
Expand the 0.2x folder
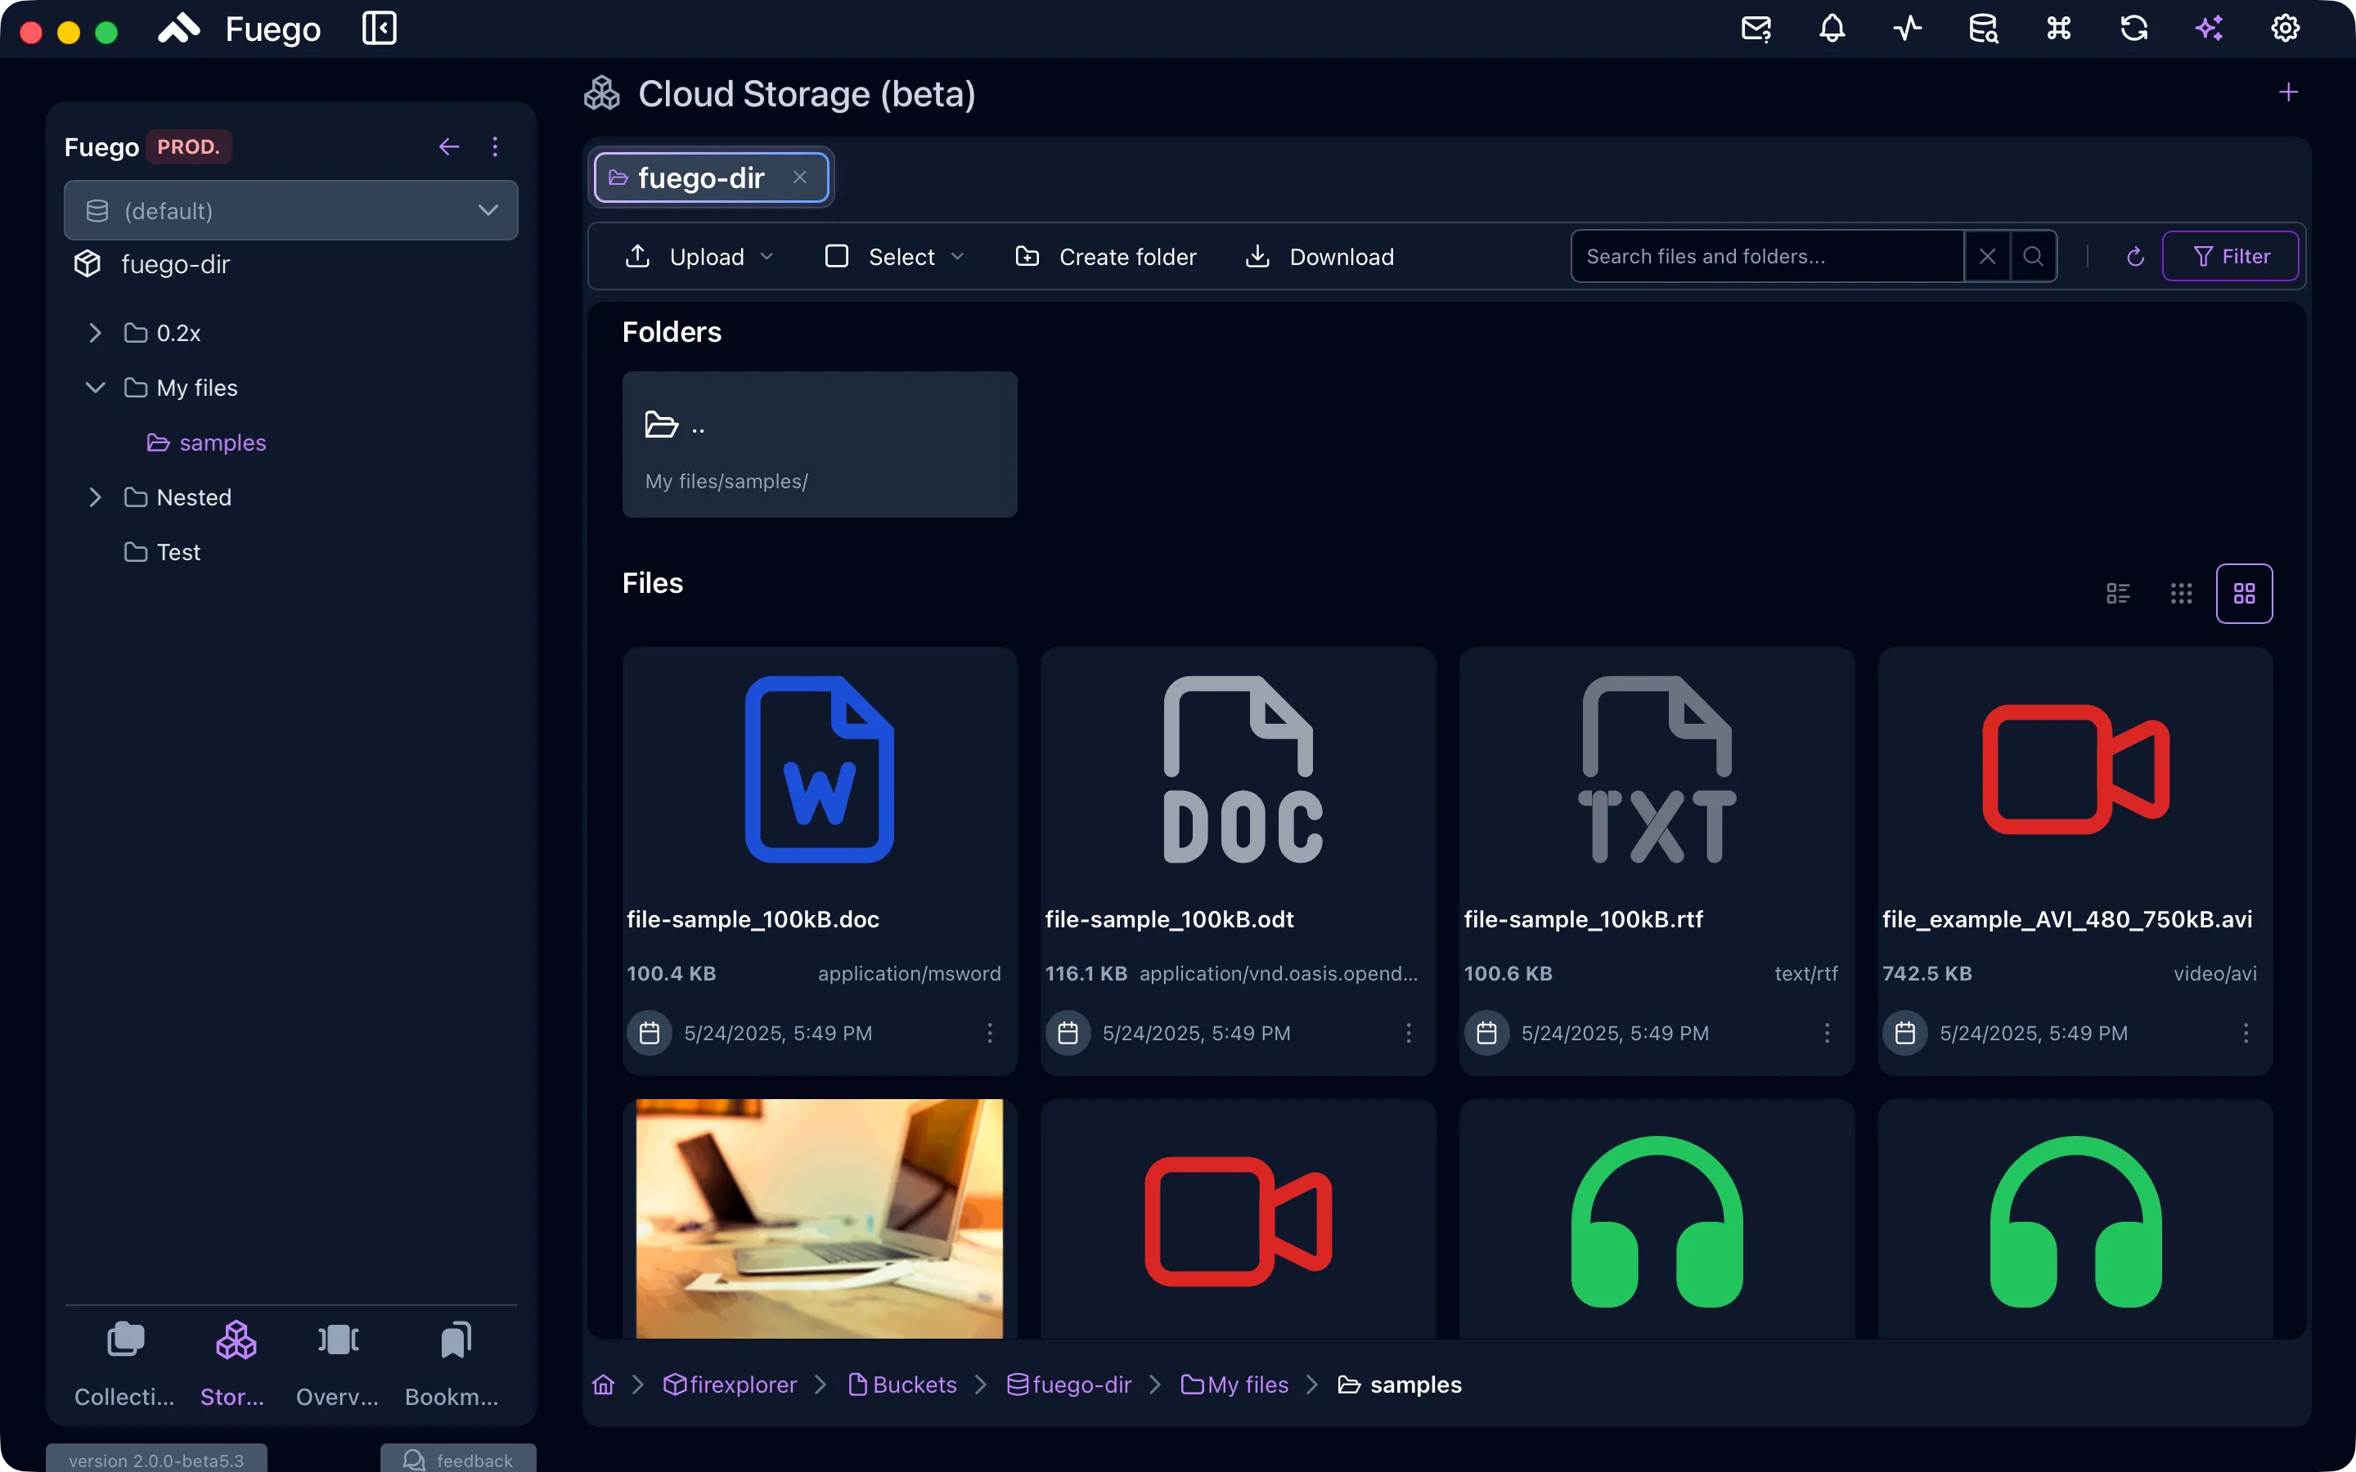[94, 333]
